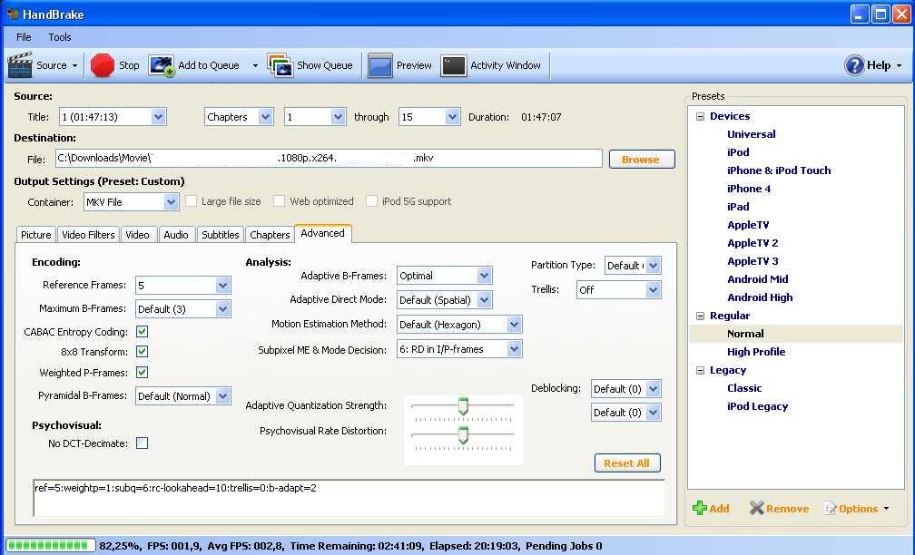Click the green plus Add preset icon

click(x=699, y=509)
